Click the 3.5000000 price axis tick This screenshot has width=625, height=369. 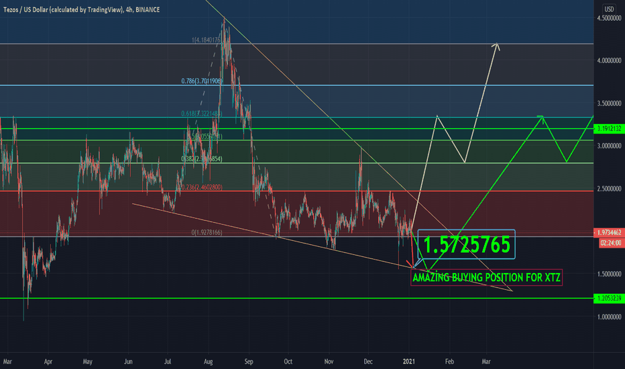609,103
